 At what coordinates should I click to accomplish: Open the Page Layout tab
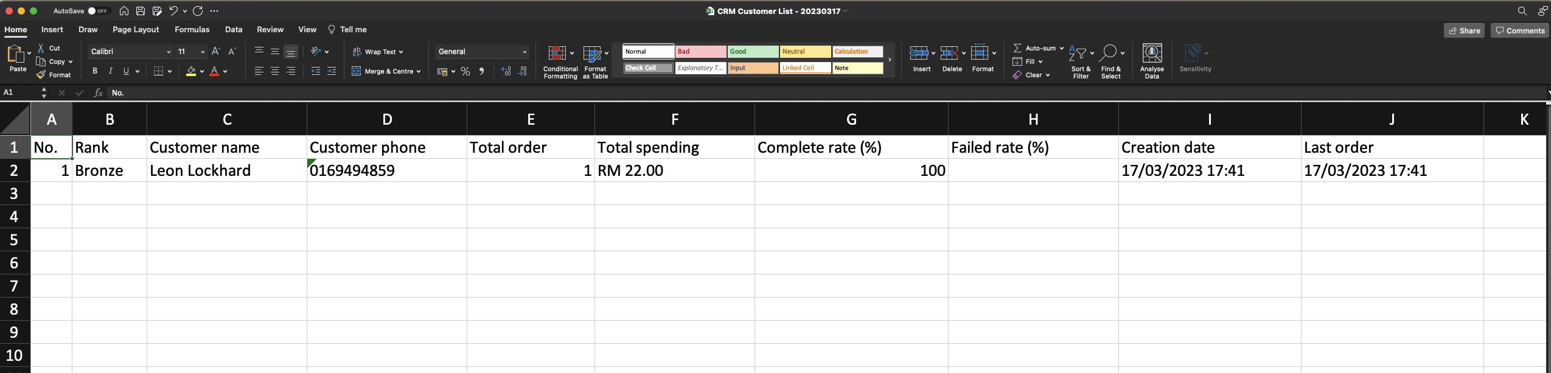[x=135, y=29]
